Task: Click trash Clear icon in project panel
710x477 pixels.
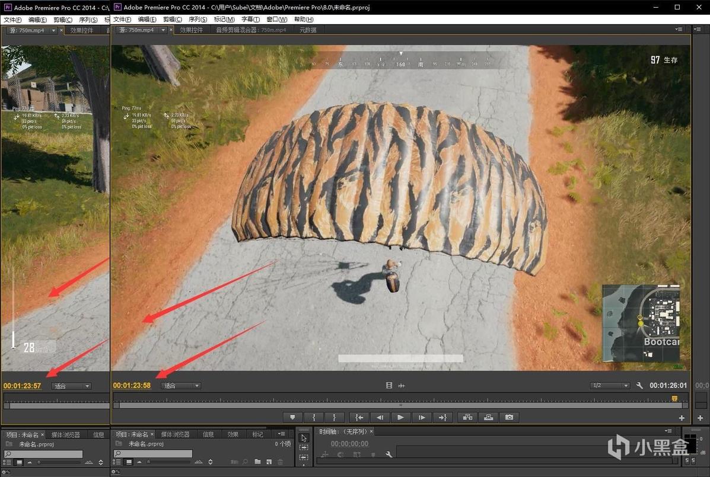Action: (x=281, y=462)
